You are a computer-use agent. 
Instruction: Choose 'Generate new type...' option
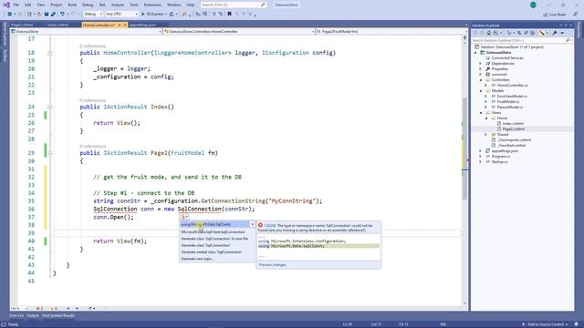click(197, 259)
